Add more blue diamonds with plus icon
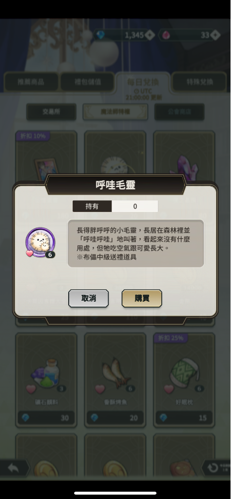231x499 pixels. [150, 35]
